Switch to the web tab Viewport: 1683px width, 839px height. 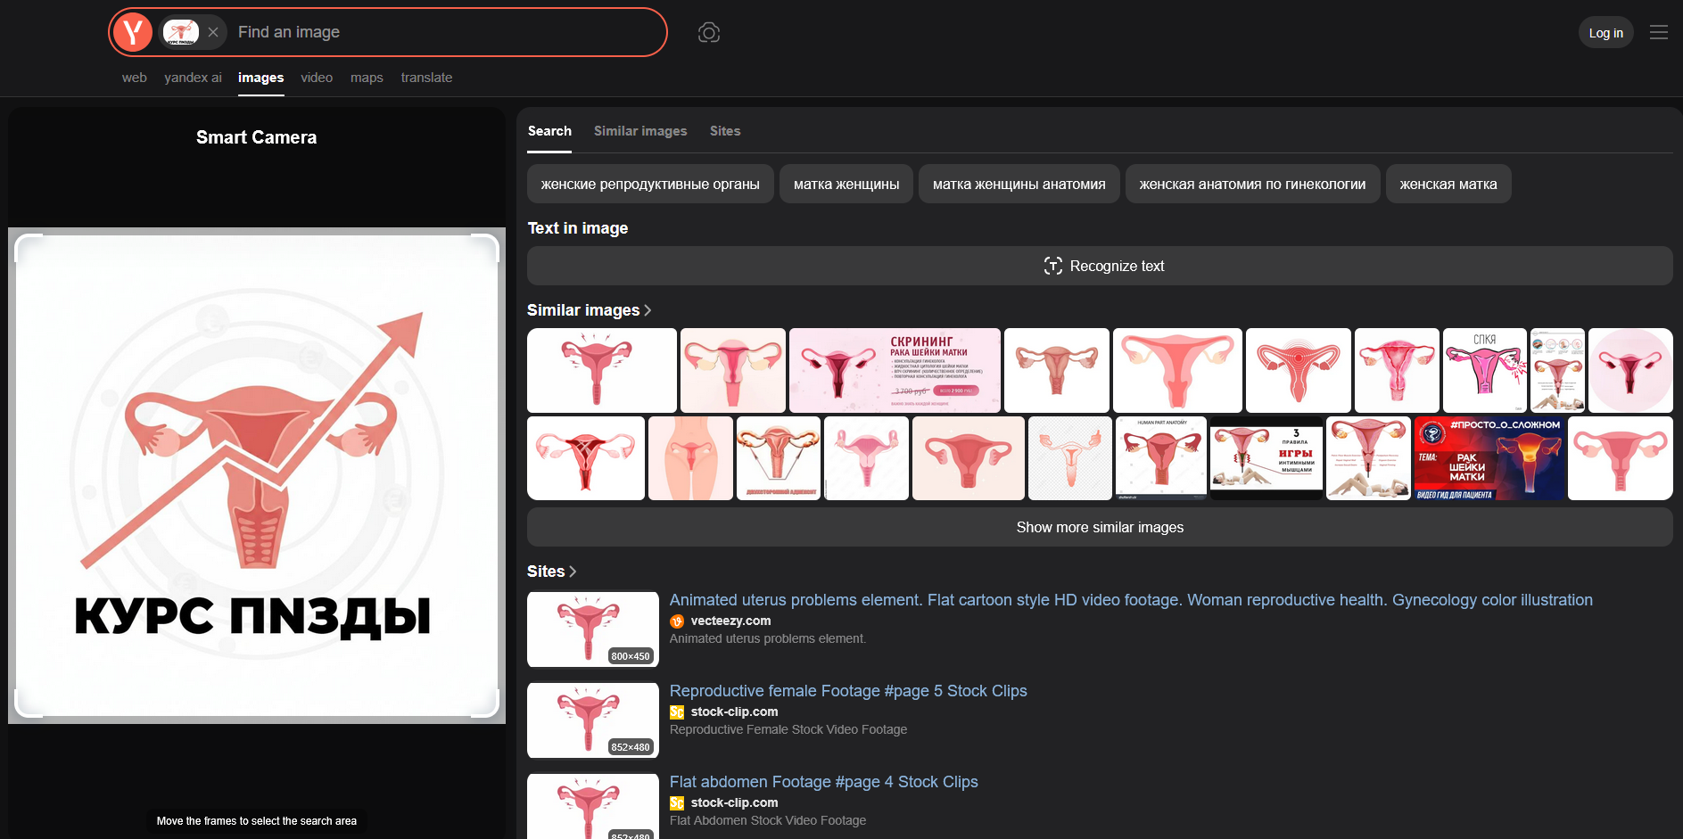135,78
